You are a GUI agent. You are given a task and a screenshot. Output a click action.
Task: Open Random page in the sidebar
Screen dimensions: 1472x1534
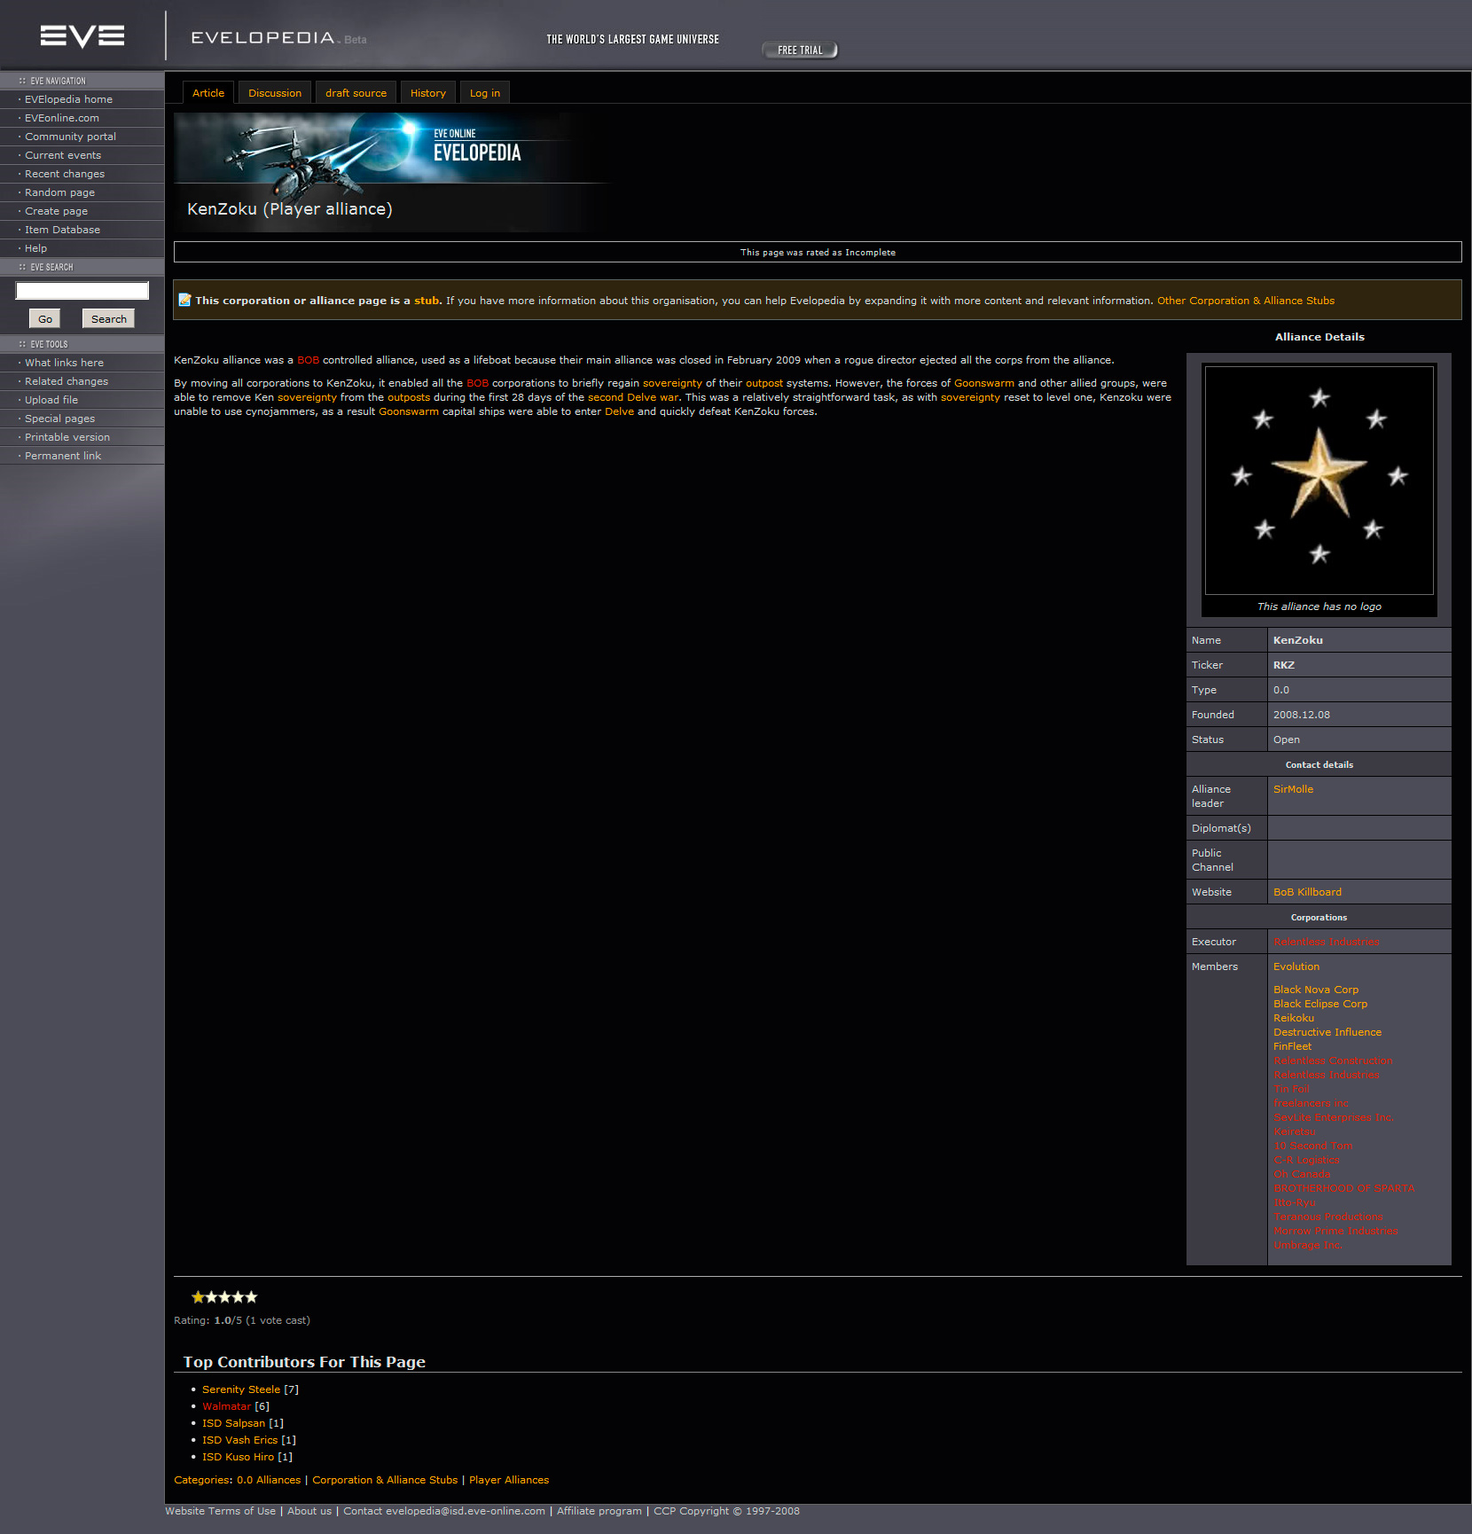pyautogui.click(x=59, y=192)
